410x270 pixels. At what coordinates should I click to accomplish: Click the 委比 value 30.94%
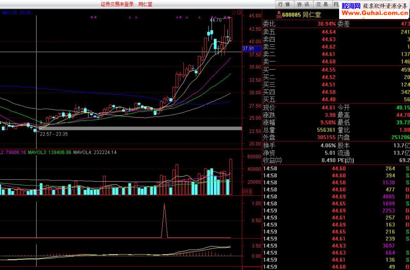point(327,24)
